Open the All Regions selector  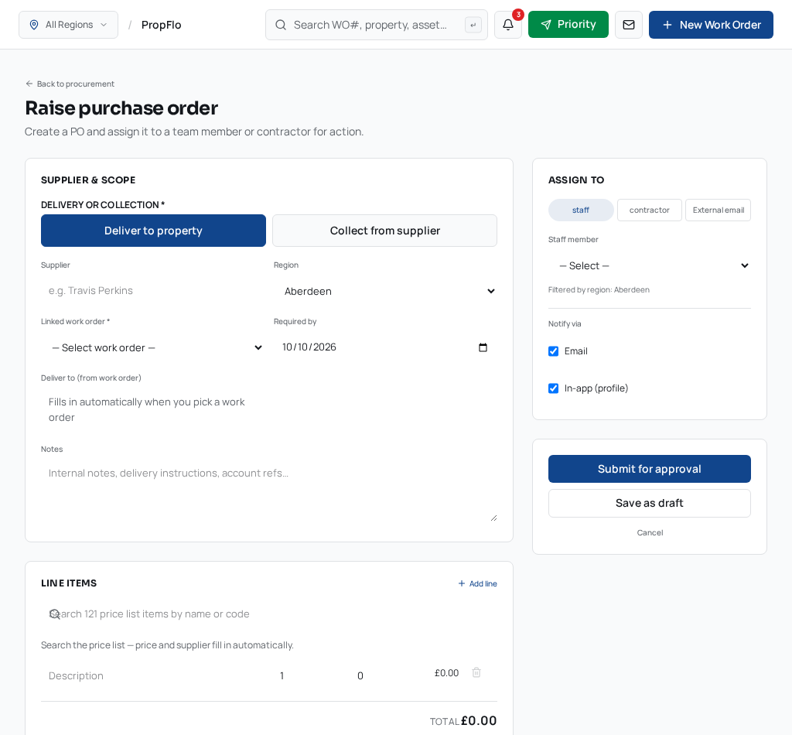(68, 25)
